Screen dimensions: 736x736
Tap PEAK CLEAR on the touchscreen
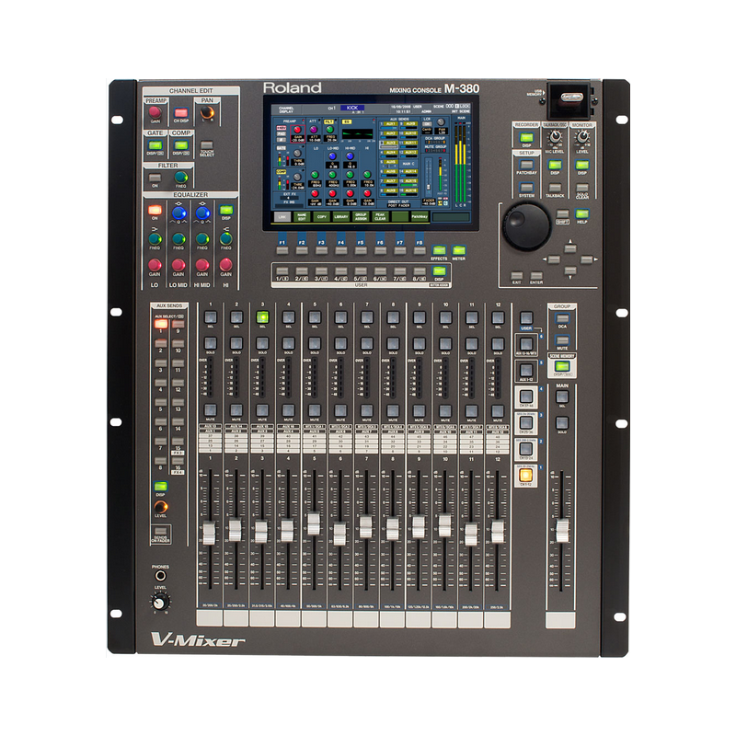[380, 217]
